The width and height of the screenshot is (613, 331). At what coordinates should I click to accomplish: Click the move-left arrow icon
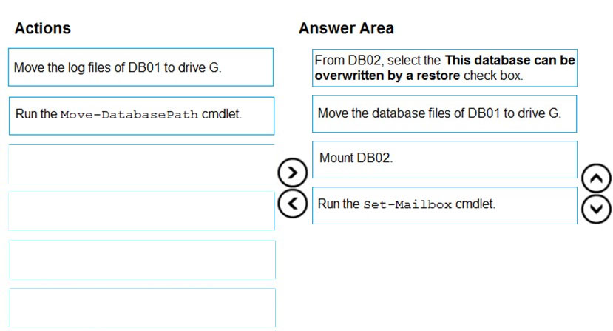point(292,204)
